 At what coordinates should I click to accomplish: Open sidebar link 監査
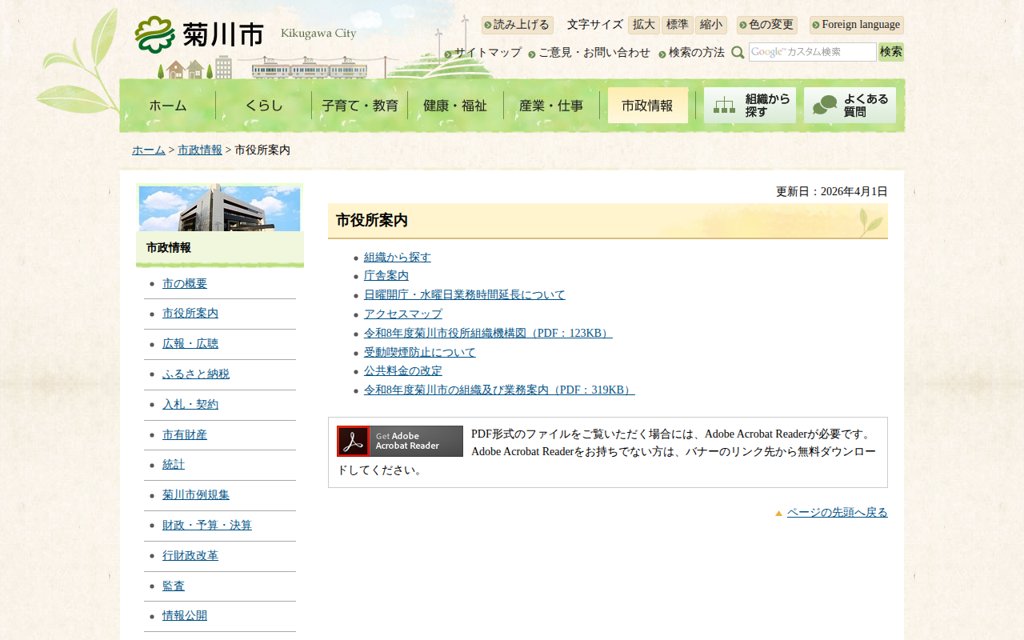pos(174,586)
